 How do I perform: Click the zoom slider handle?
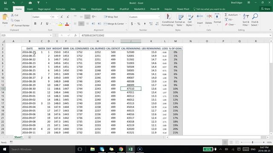pos(253,142)
